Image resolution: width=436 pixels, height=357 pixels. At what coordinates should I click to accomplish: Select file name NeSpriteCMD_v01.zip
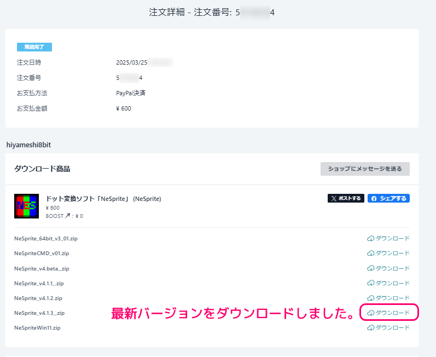coord(42,253)
